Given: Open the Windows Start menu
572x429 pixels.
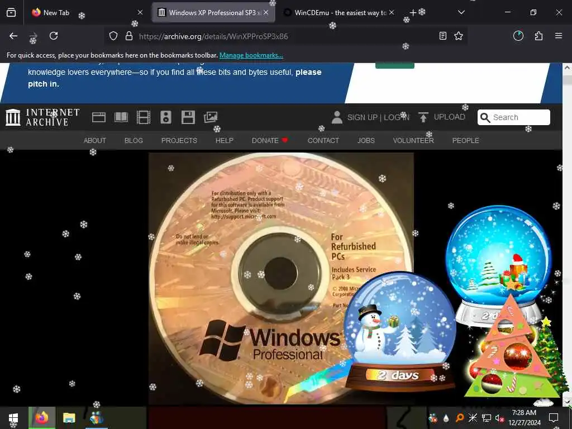Looking at the screenshot, I should [13, 418].
